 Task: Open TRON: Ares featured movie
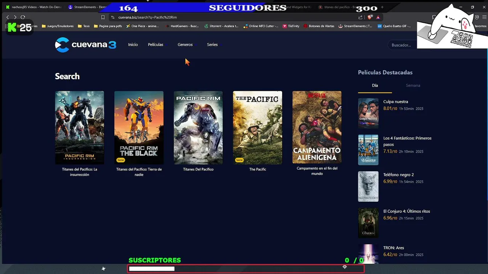pos(393,248)
